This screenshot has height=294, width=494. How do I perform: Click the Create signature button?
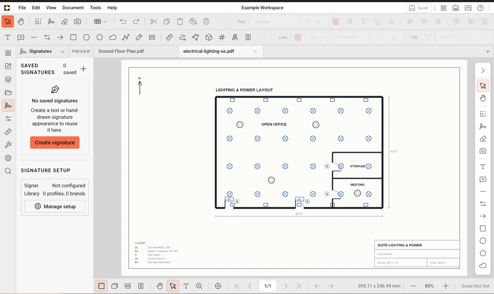click(55, 143)
